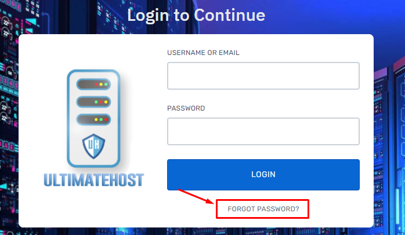Click yellow LED on top server slot
The width and height of the screenshot is (405, 235).
[101, 85]
